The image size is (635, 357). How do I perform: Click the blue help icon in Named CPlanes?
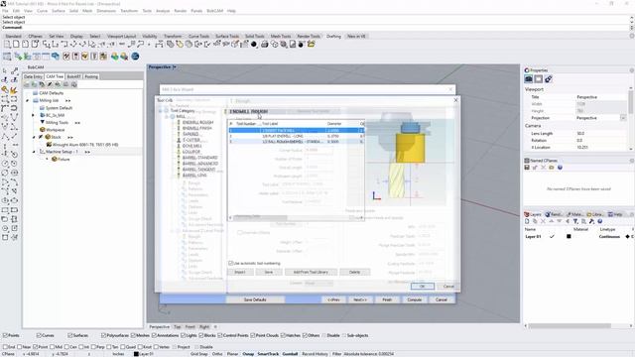click(x=560, y=168)
